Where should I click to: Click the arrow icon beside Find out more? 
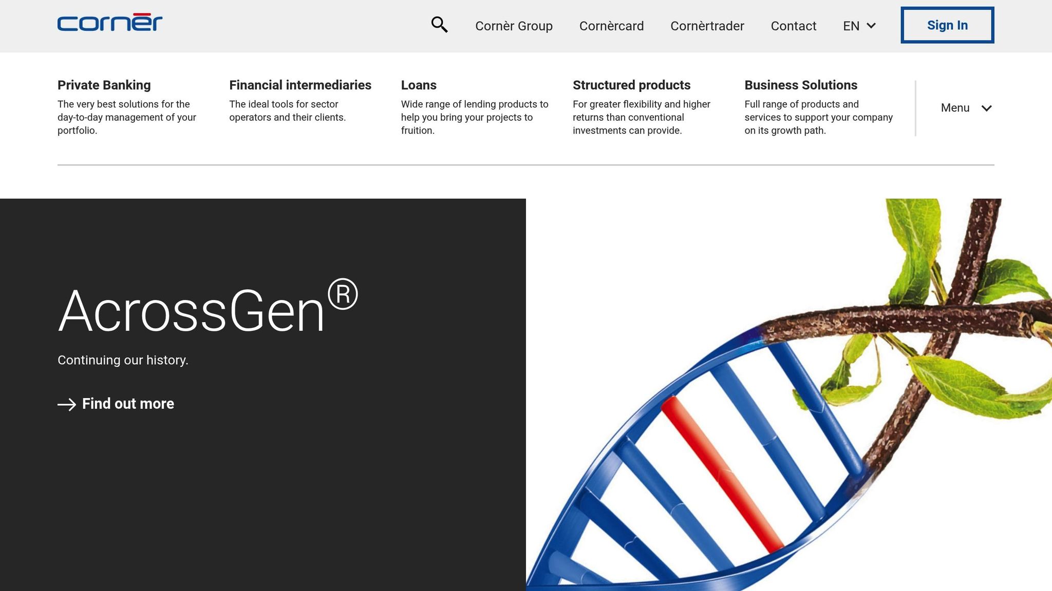(67, 404)
